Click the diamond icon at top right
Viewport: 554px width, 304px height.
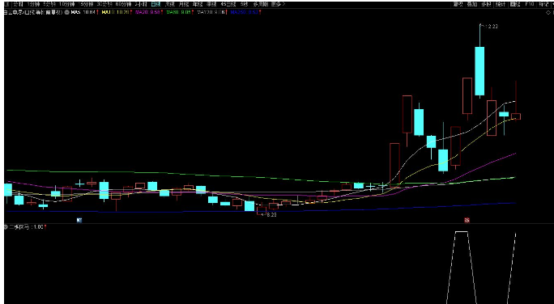548,12
